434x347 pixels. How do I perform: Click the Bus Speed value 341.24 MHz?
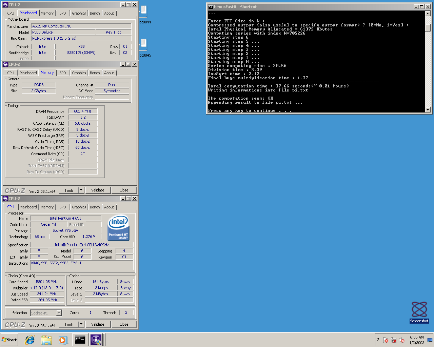(x=47, y=294)
